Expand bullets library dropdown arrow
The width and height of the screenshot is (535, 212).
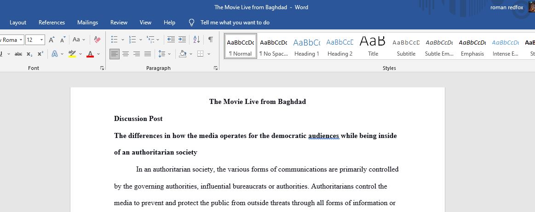click(123, 40)
